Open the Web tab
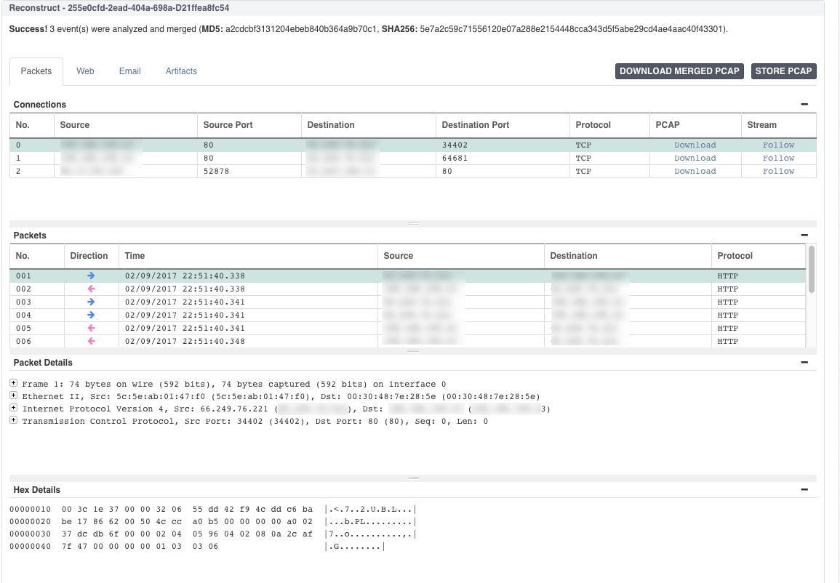 pos(85,71)
